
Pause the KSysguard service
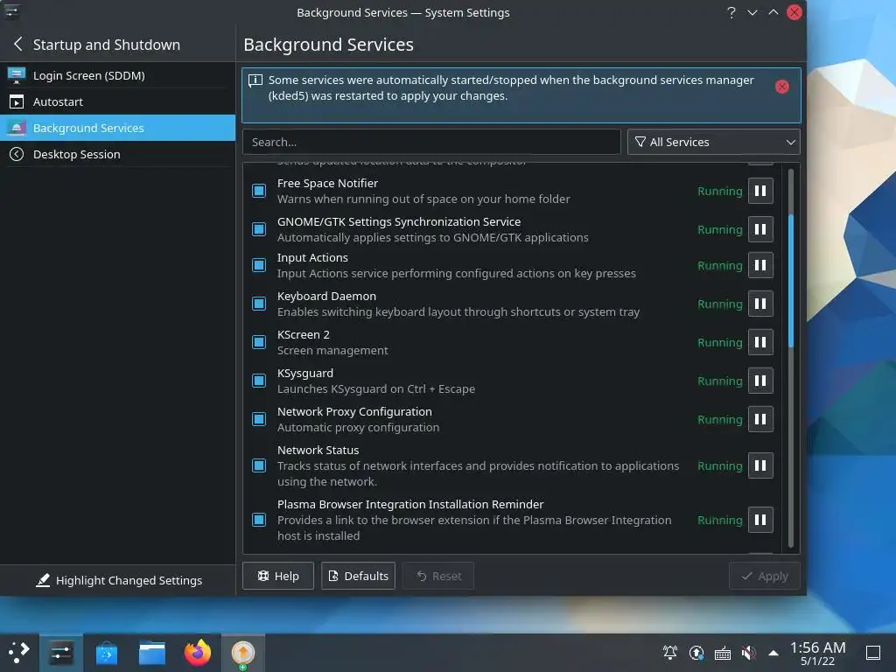coord(760,381)
